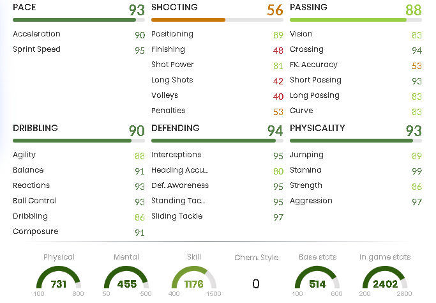436x303 pixels.
Task: Click the Passing progress bar
Action: tap(348, 20)
